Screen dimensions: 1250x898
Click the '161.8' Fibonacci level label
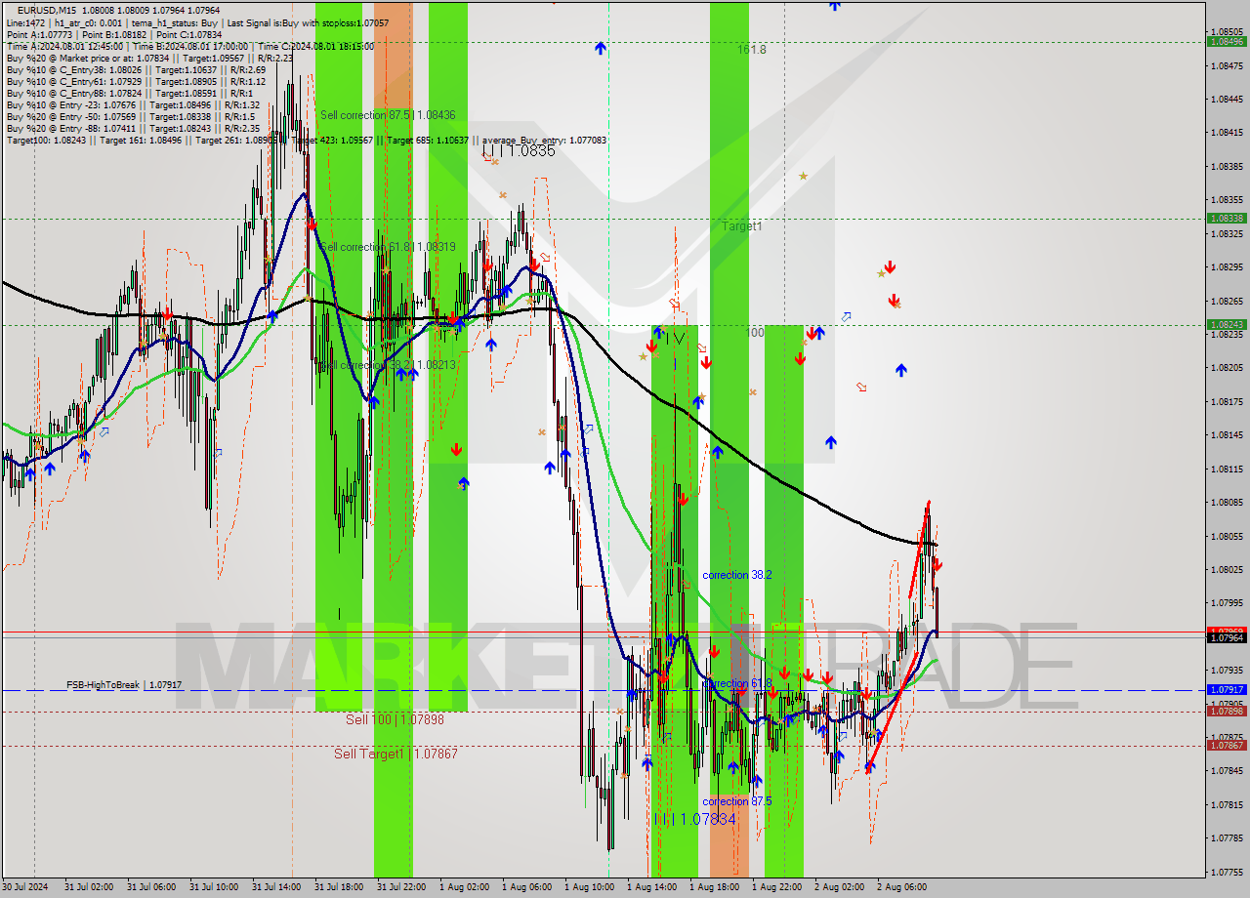752,49
